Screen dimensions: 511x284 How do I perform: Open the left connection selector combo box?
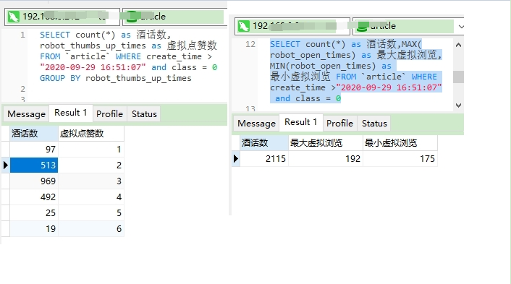point(62,17)
